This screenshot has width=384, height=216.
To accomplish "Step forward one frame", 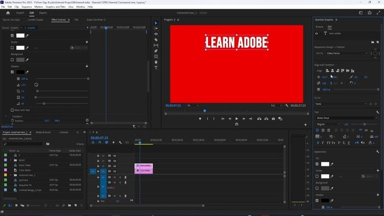I will [244, 119].
